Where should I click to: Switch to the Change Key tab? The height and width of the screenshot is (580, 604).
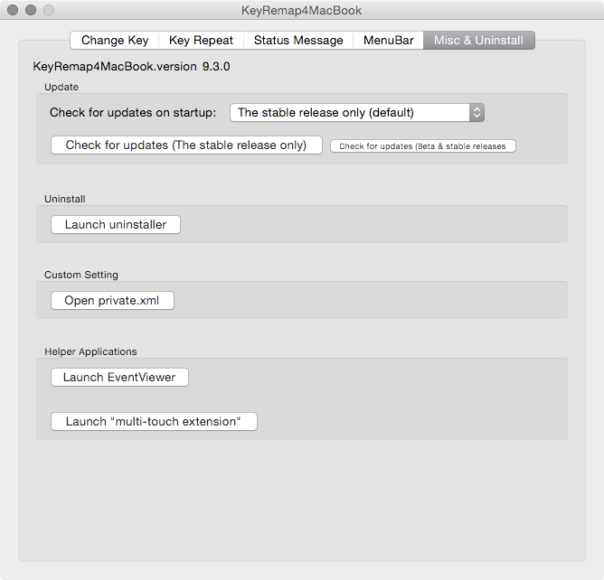115,41
